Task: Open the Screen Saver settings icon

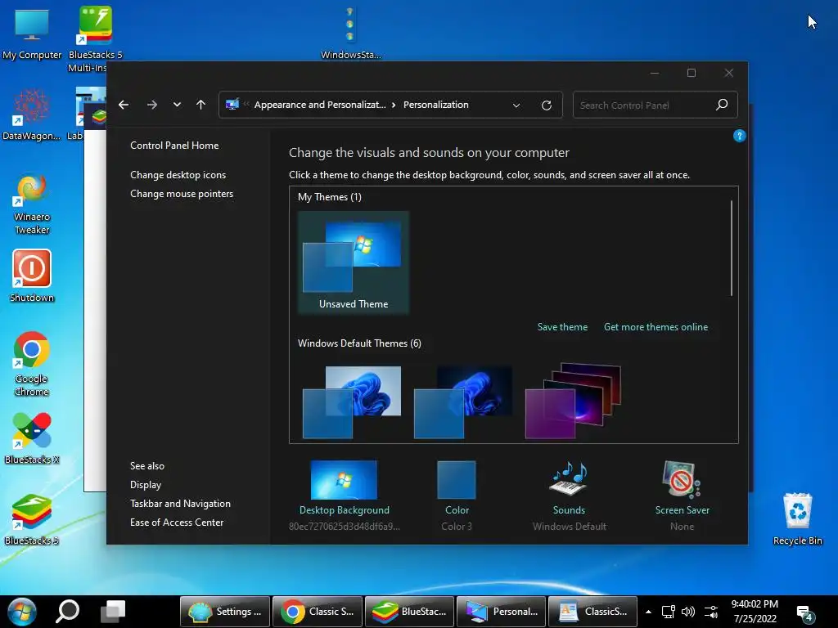Action: click(682, 479)
